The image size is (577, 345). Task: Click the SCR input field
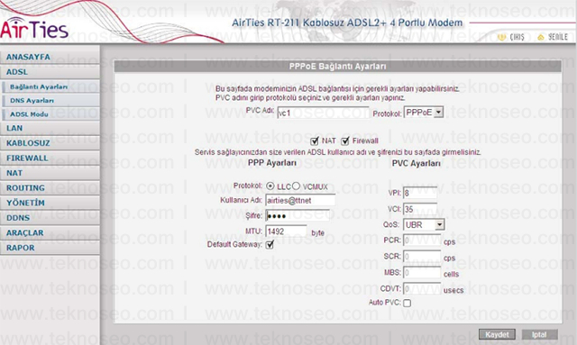(422, 257)
